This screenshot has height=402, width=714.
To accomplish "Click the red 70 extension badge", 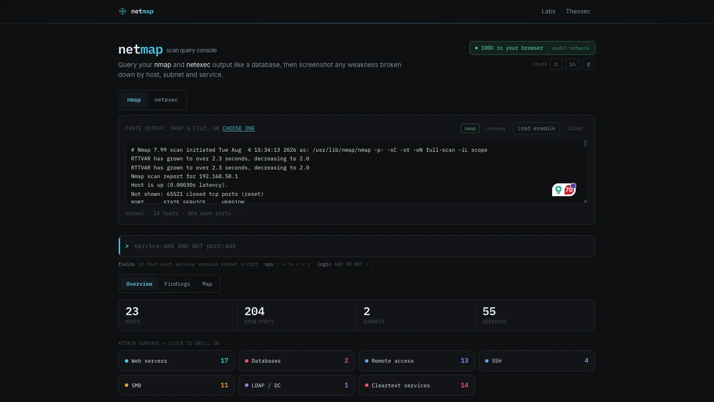I will (569, 190).
